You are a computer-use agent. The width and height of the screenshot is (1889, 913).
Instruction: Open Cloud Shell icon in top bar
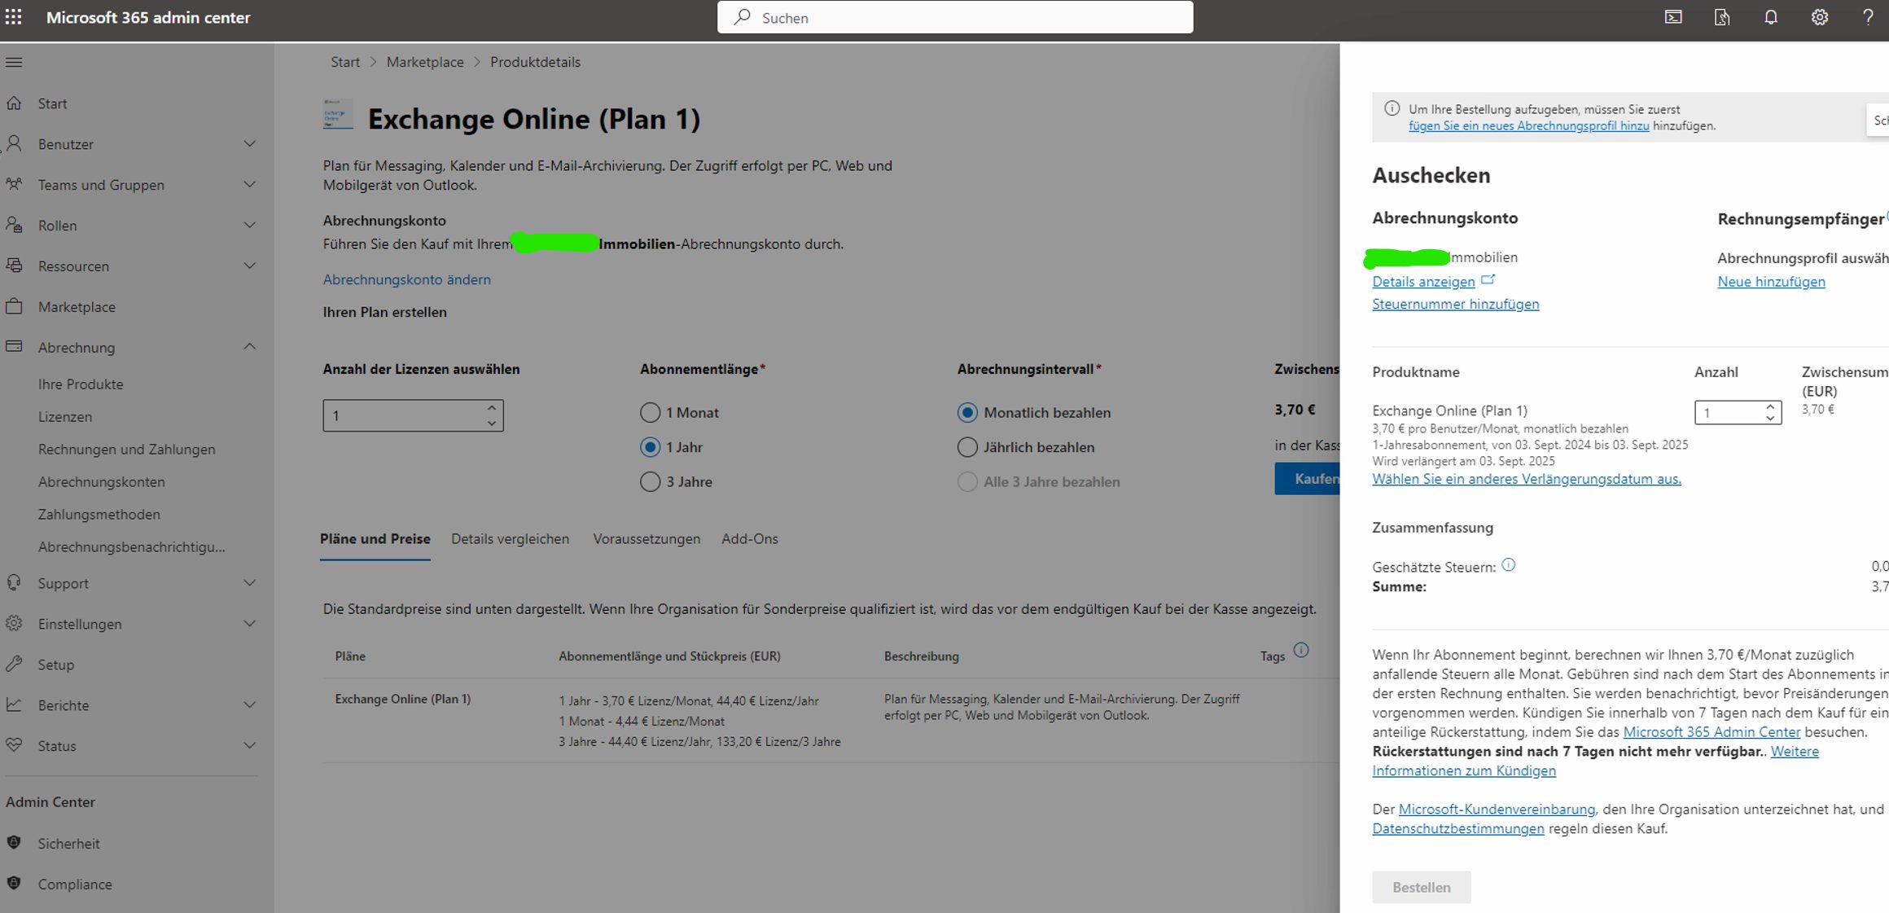click(1673, 17)
